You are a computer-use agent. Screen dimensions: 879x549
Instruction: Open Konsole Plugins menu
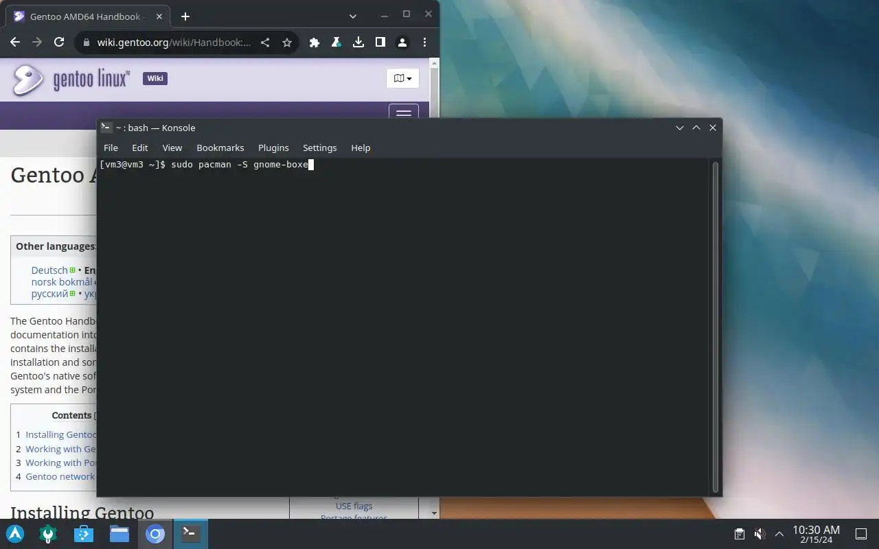pyautogui.click(x=273, y=148)
